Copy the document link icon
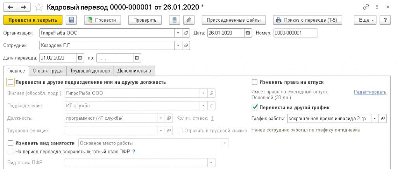 [x=366, y=7]
